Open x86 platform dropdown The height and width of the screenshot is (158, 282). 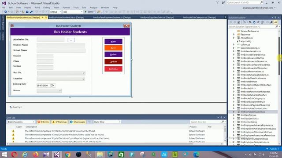pyautogui.click(x=73, y=12)
